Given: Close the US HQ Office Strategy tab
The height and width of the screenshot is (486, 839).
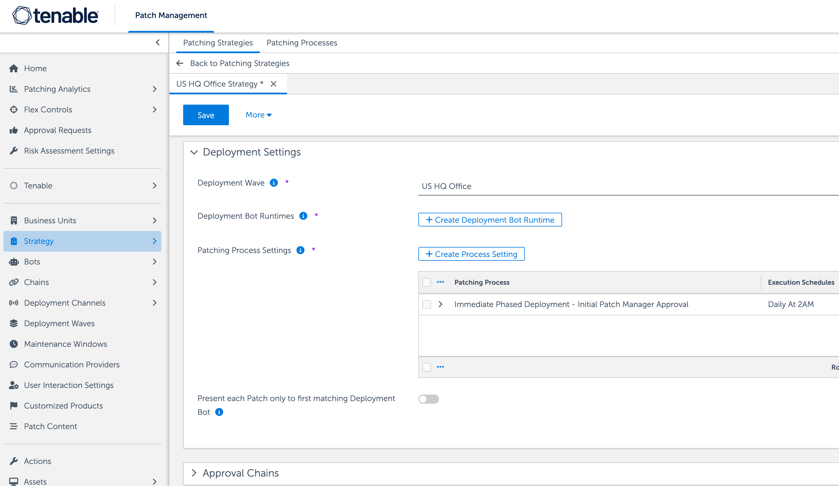Looking at the screenshot, I should point(273,84).
